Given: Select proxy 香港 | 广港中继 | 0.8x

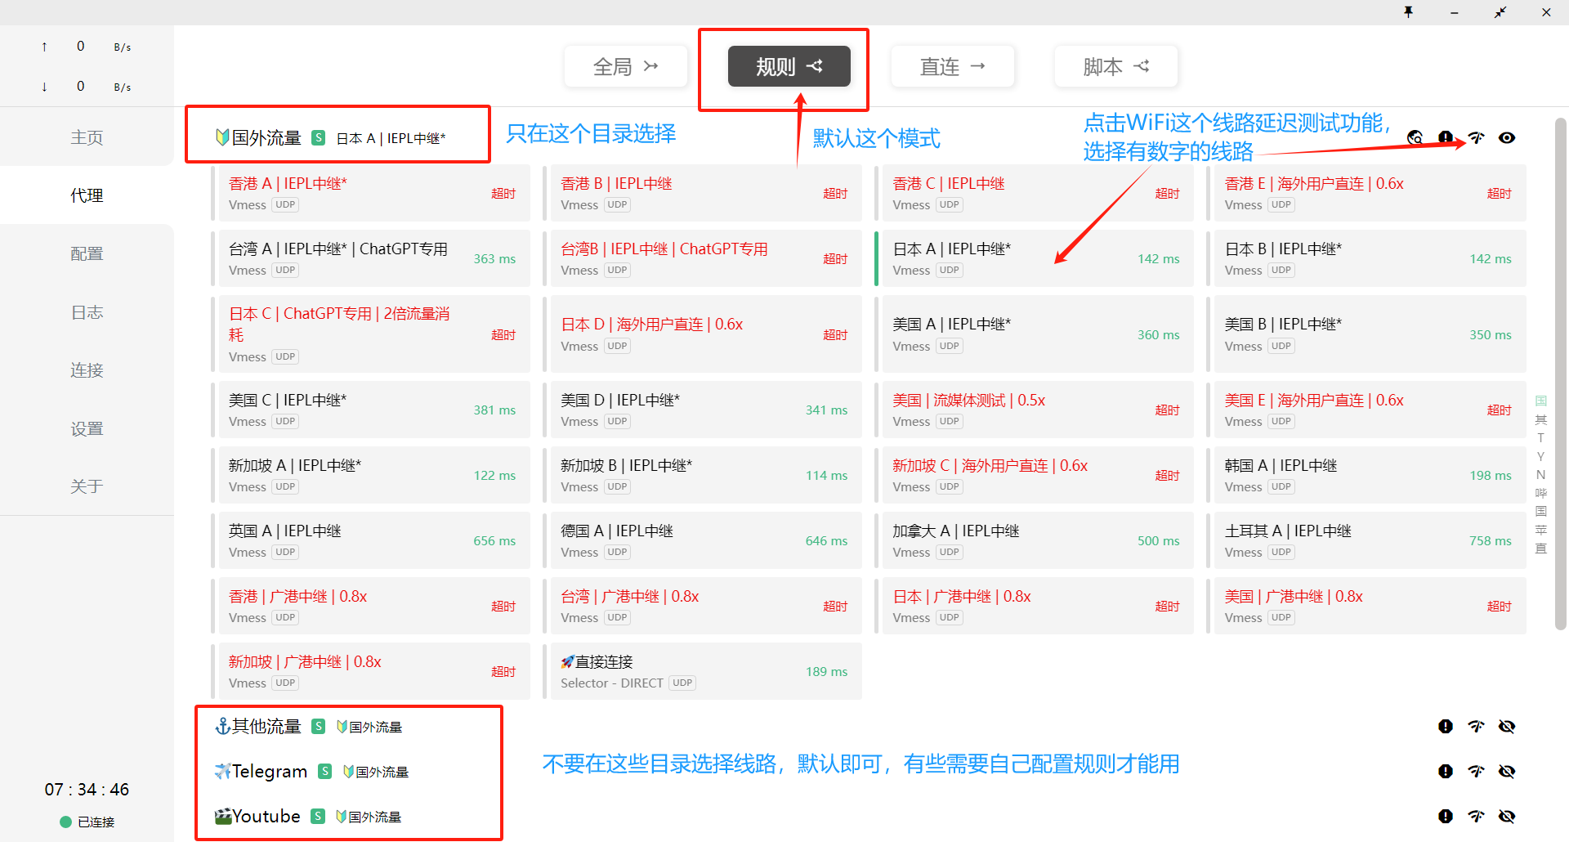Looking at the screenshot, I should 373,606.
